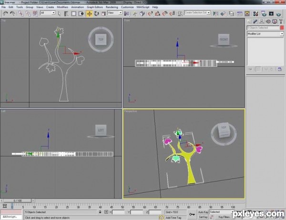Open the Edit menu
This screenshot has height=220, width=286.
coord(11,7)
